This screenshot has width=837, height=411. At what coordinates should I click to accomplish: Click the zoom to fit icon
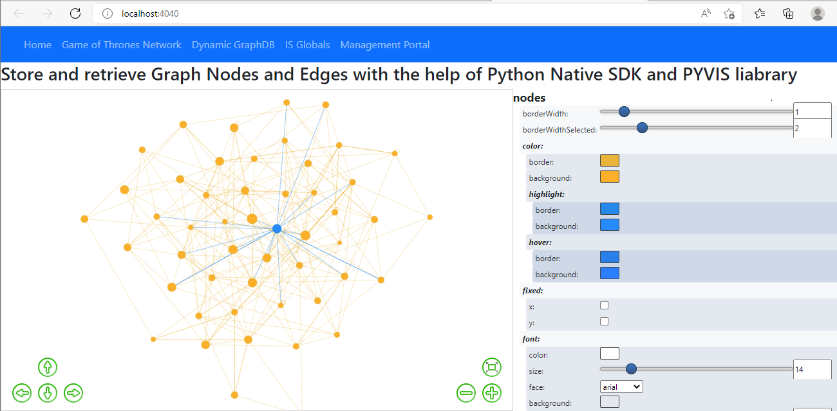492,367
